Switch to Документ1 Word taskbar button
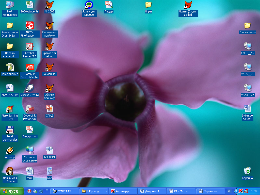Image resolution: width=260 pixels, height=195 pixels. [x=152, y=191]
